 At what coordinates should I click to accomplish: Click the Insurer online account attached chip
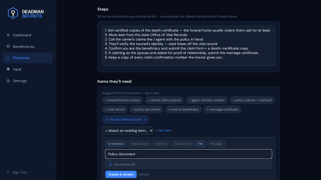coord(125,119)
